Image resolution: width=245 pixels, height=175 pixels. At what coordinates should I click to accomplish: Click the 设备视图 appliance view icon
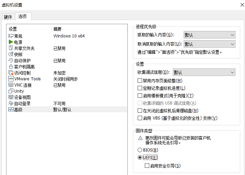pos(11,97)
